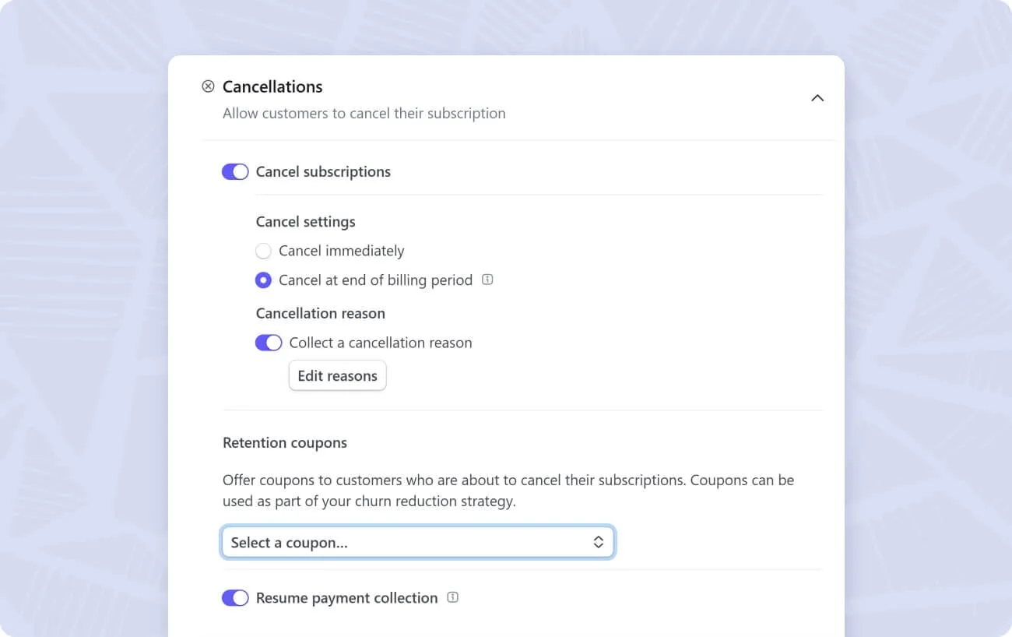1012x637 pixels.
Task: Toggle the Resume payment collection switch
Action: (x=235, y=598)
